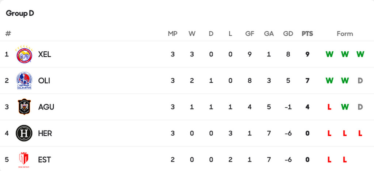Click OLI's grey D form indicator
This screenshot has width=374, height=171.
(360, 80)
